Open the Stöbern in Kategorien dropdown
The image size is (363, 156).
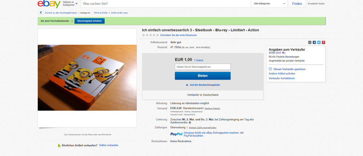coord(70,4)
